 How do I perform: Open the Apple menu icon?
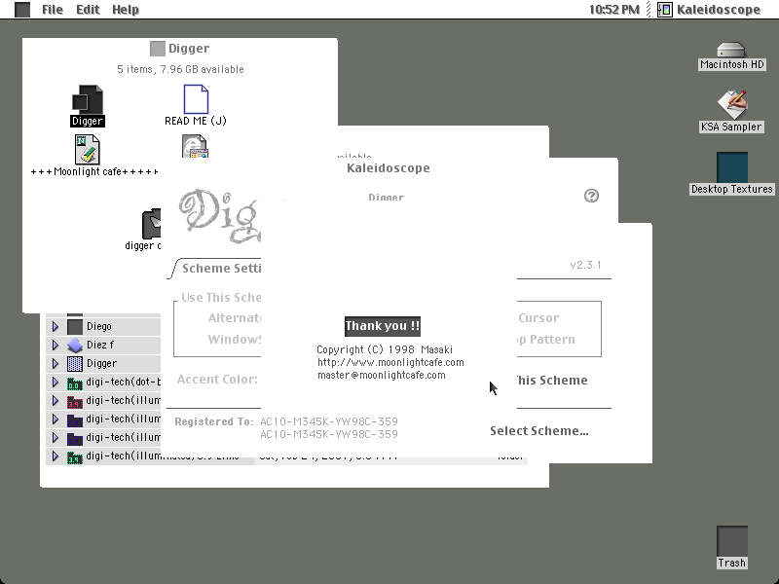tap(21, 10)
